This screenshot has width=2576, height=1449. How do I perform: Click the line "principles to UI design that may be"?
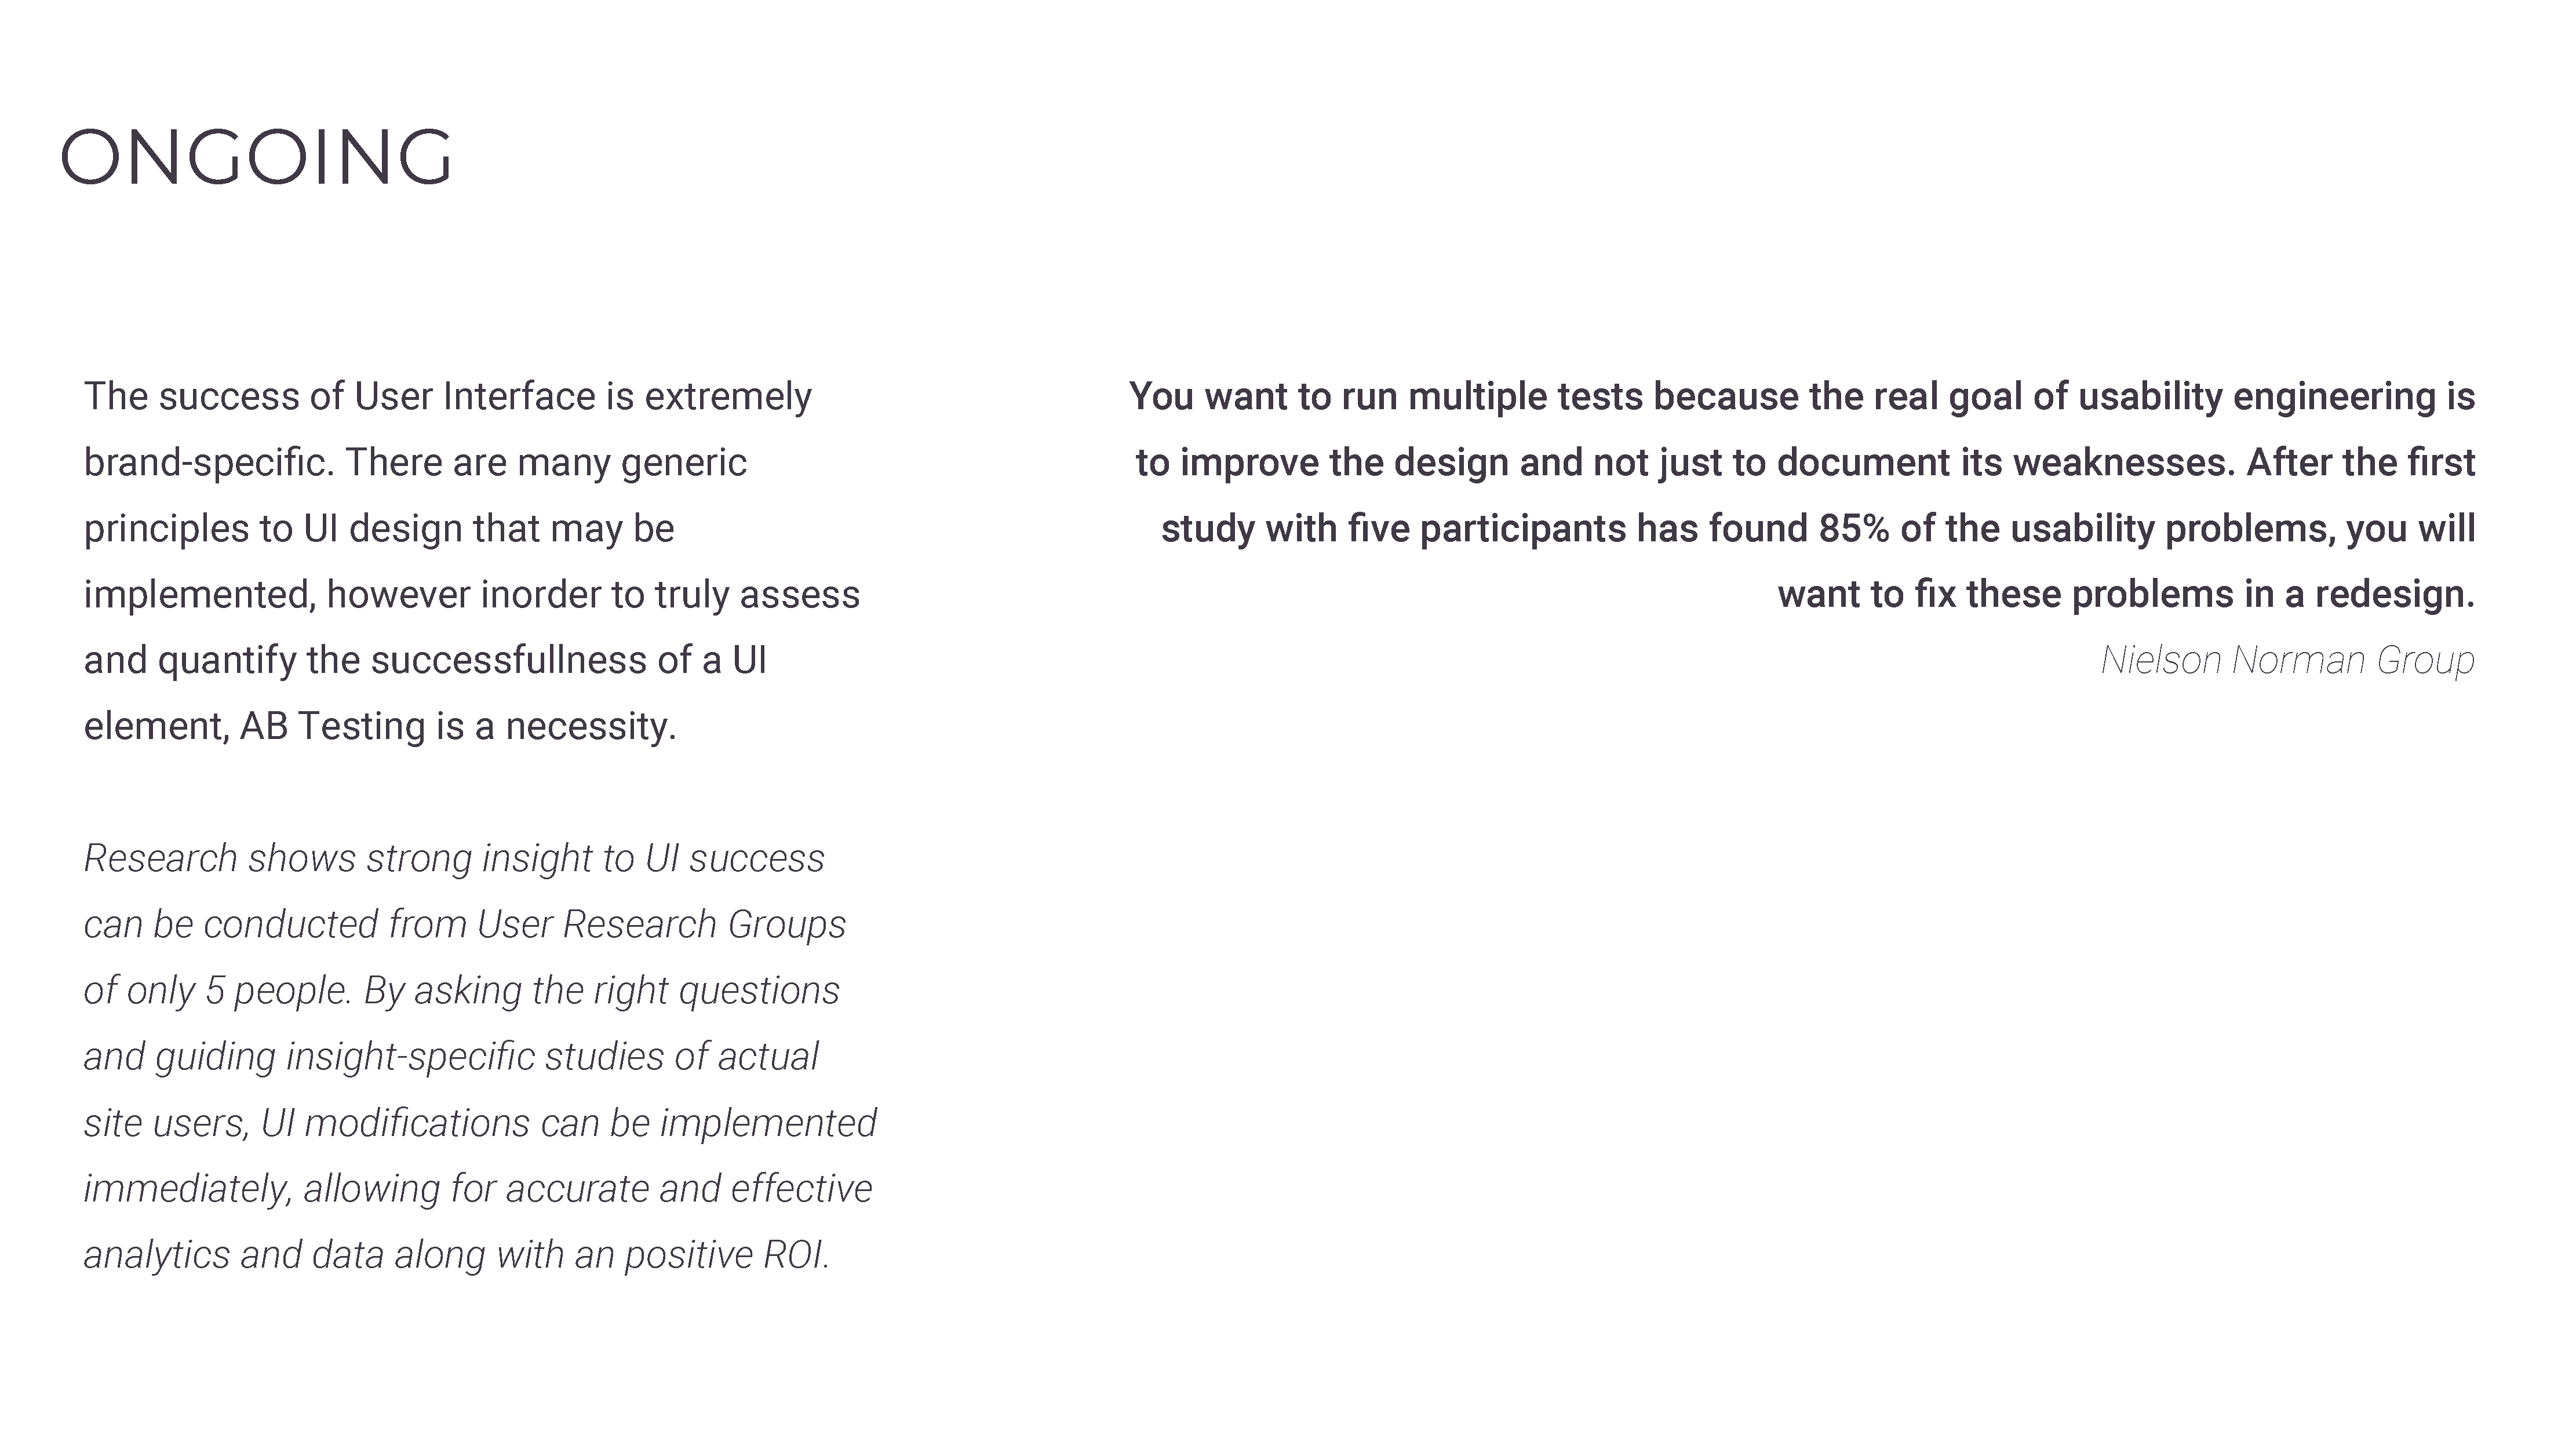click(x=379, y=529)
